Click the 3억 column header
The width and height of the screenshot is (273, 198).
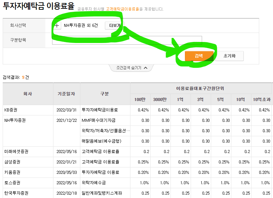click(x=201, y=99)
